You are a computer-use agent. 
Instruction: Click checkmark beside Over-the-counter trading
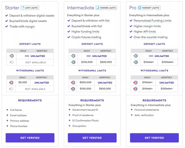[x=131, y=37]
